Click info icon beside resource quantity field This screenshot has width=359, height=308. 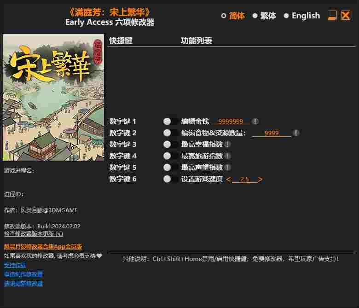tap(296, 133)
